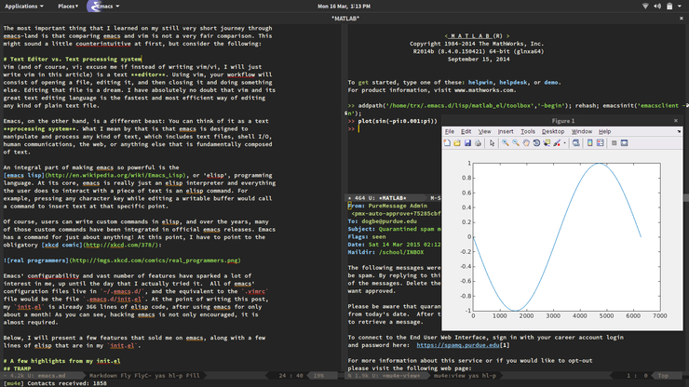The width and height of the screenshot is (689, 387).
Task: Save the figure with the floppy icon
Action: [467, 143]
